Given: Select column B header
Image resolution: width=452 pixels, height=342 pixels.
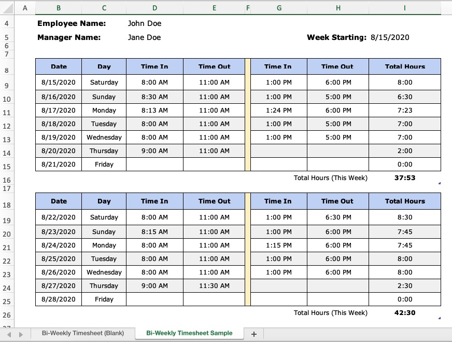Looking at the screenshot, I should (59, 8).
